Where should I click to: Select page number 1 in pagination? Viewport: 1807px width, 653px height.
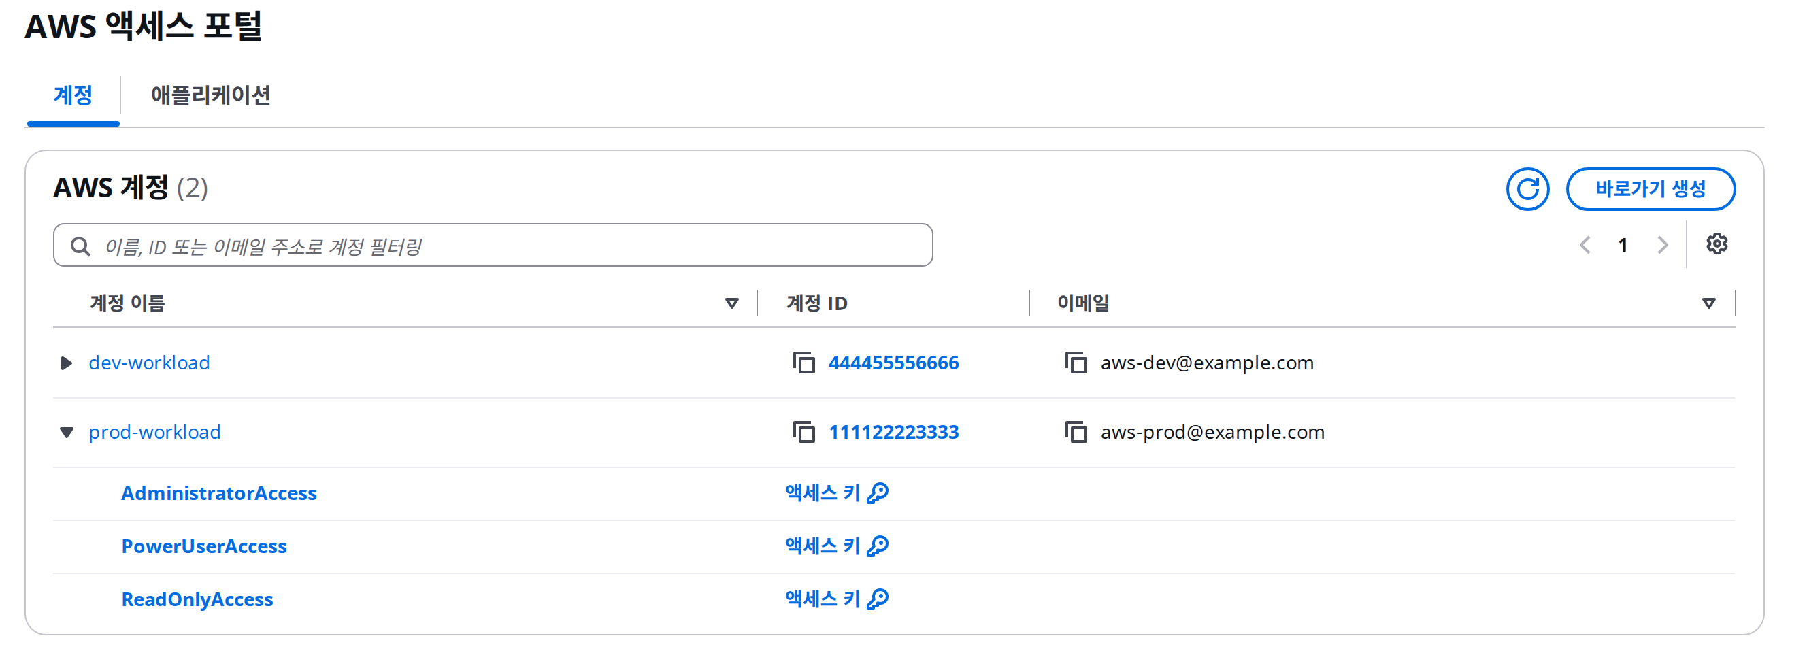1623,245
